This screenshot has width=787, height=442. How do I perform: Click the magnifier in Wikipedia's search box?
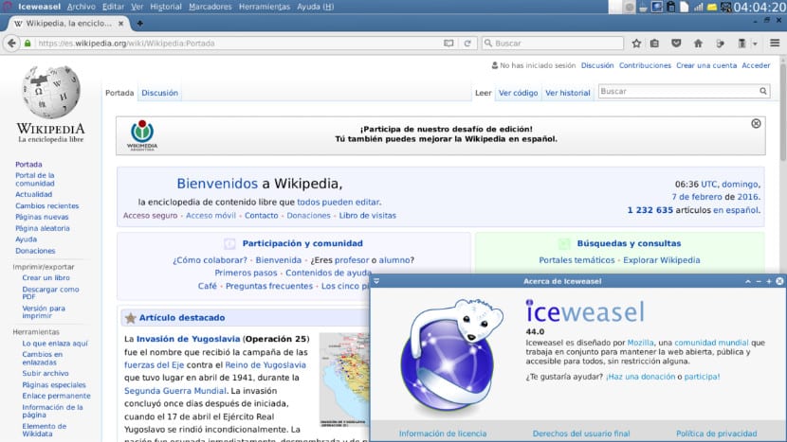763,91
